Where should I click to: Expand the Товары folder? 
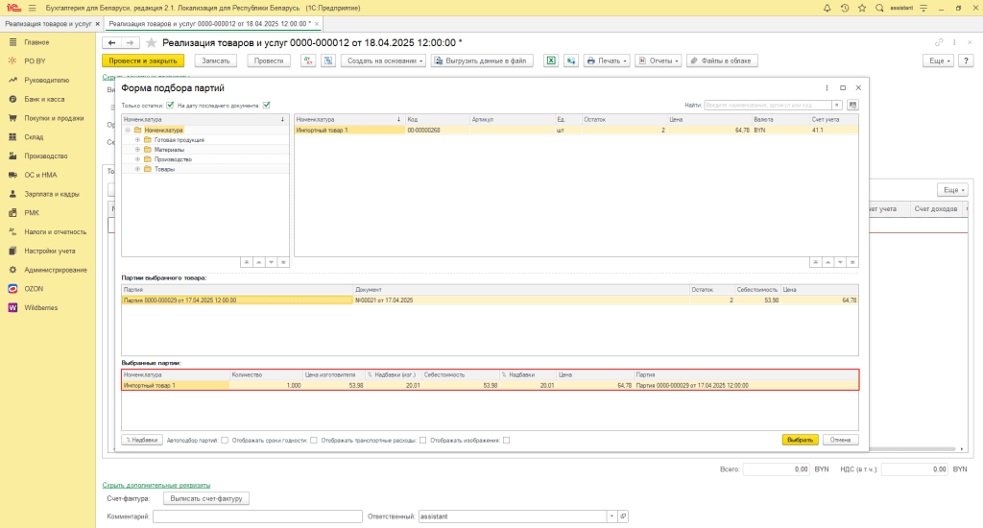coord(137,169)
